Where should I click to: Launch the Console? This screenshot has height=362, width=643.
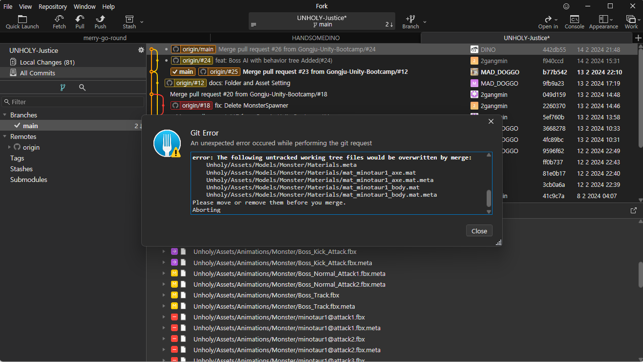click(575, 22)
